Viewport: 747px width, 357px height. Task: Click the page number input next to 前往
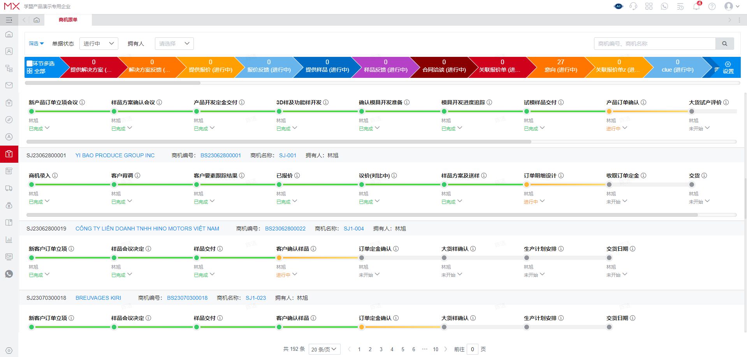[472, 349]
